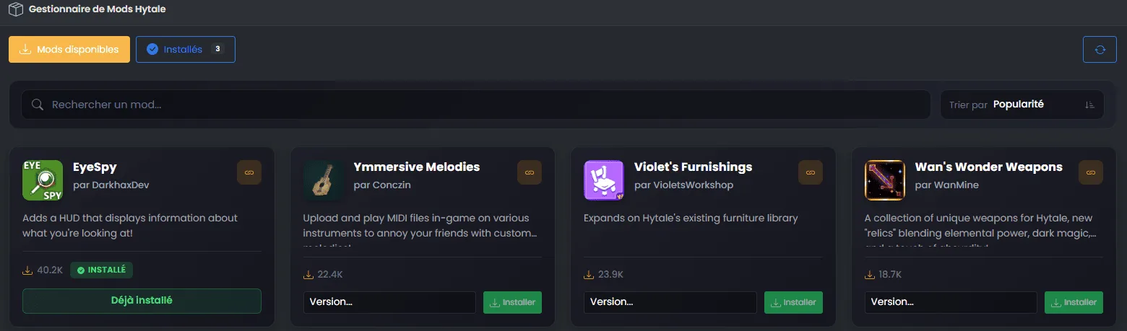Screen dimensions: 1127x331
Task: Open Version dropdown for Violet's Furnishings
Action: (670, 302)
